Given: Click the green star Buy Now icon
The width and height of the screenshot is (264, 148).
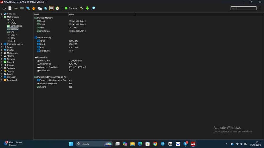Looking at the screenshot, I should (x=66, y=8).
